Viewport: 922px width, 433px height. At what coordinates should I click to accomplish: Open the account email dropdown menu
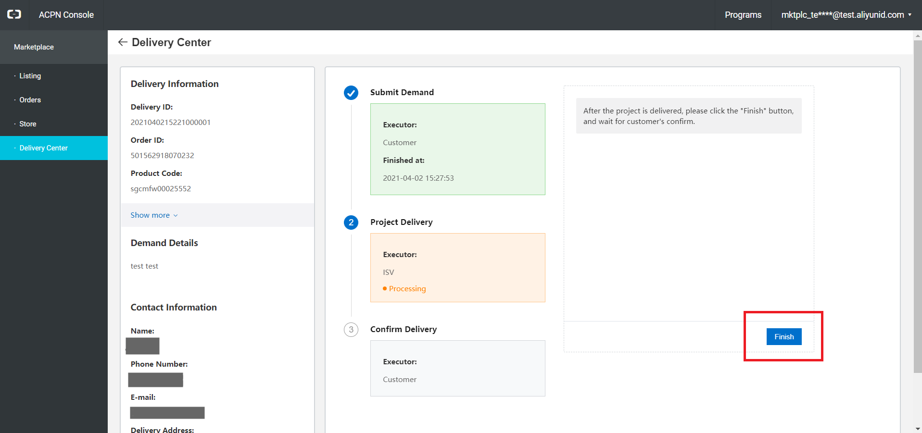tap(846, 15)
